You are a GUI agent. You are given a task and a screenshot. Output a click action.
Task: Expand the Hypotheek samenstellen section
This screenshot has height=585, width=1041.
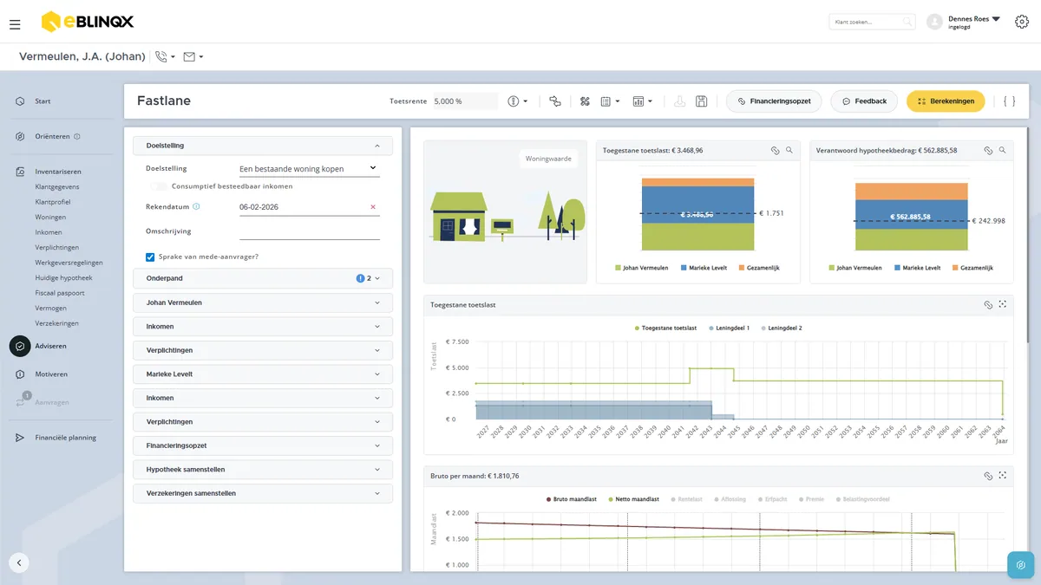[x=263, y=470]
